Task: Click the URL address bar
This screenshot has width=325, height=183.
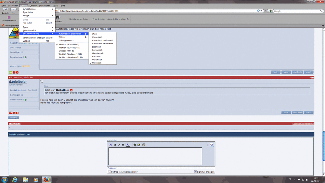Action: (x=158, y=11)
